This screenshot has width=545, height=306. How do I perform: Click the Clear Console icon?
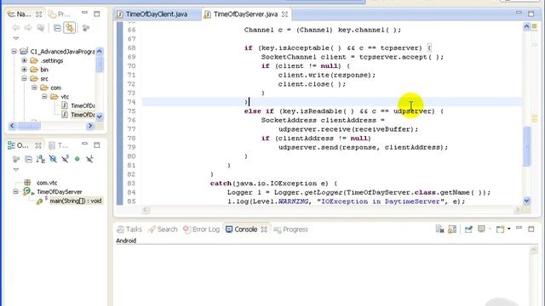439,229
